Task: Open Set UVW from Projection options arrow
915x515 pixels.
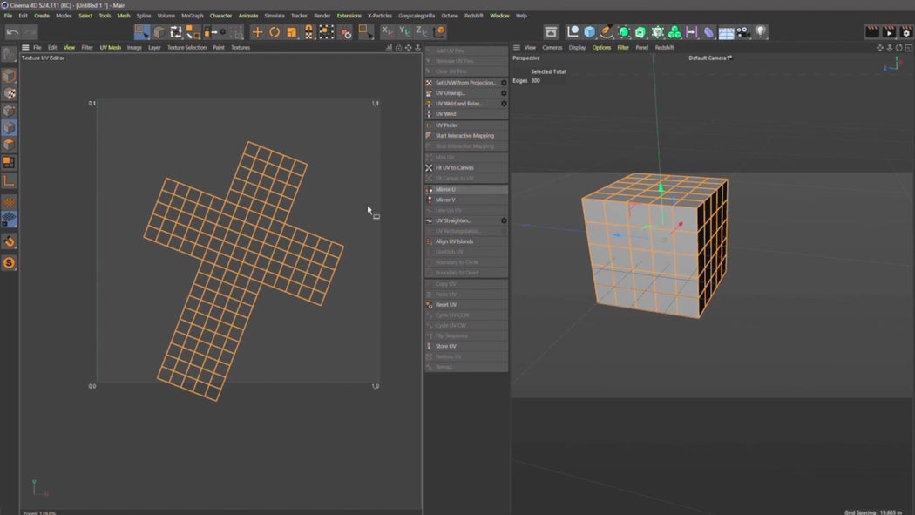Action: click(504, 82)
